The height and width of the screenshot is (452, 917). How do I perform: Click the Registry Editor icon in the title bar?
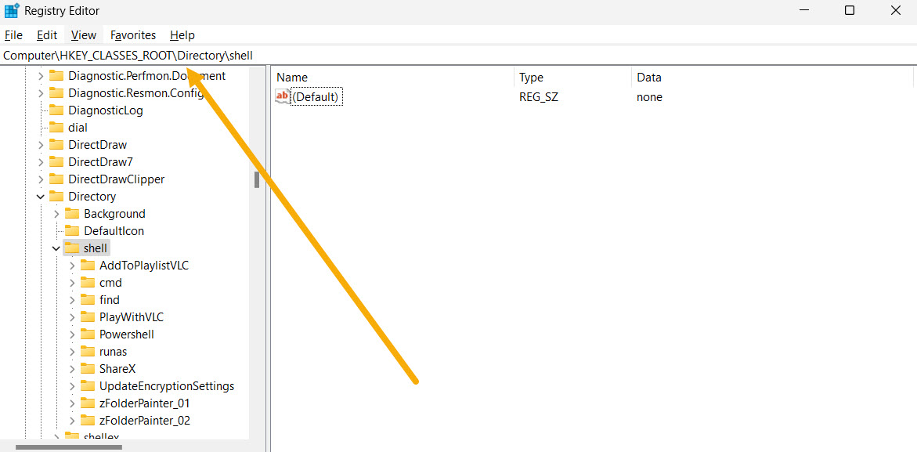pos(11,10)
